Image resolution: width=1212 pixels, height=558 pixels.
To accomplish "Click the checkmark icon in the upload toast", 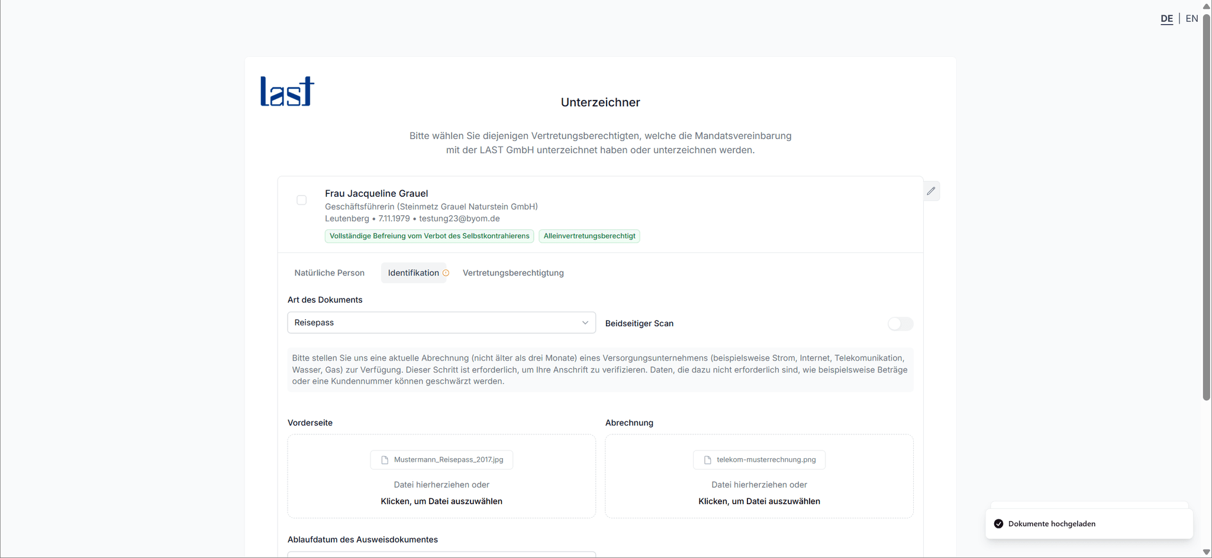I will coord(998,524).
